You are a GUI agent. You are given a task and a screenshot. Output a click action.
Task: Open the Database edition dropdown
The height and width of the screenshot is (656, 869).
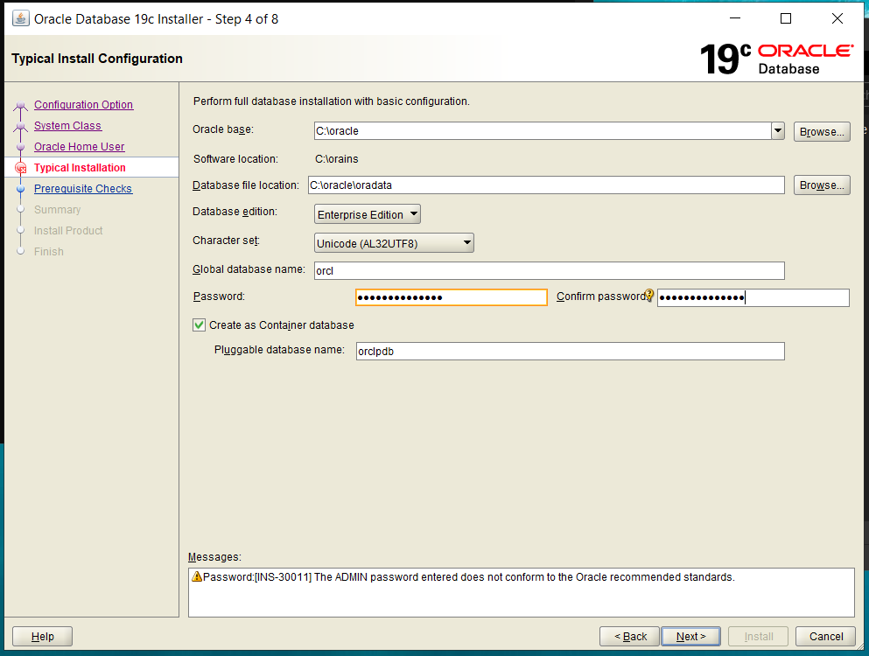click(368, 214)
